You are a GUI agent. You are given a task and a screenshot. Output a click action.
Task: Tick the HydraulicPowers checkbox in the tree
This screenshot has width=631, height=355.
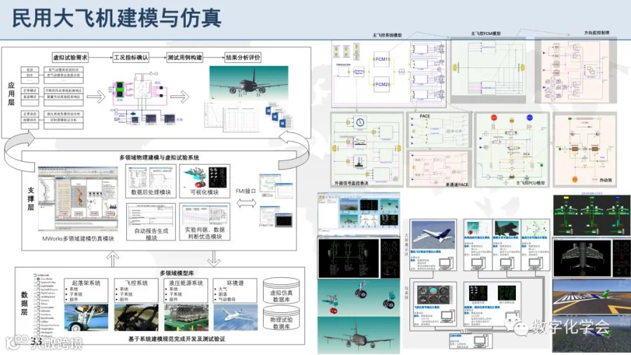coord(39,289)
